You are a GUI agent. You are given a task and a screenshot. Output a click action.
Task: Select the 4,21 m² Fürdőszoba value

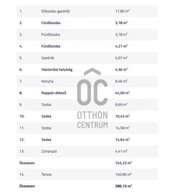coord(121,46)
